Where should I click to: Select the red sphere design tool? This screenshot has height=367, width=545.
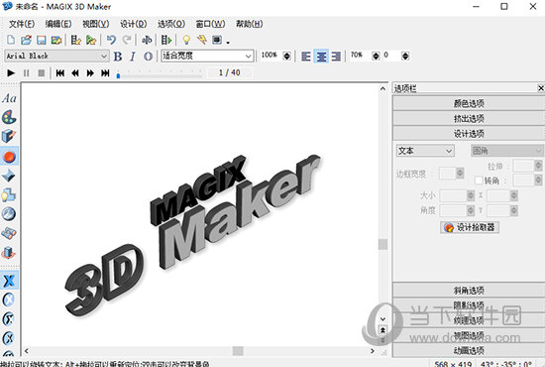pos(9,157)
